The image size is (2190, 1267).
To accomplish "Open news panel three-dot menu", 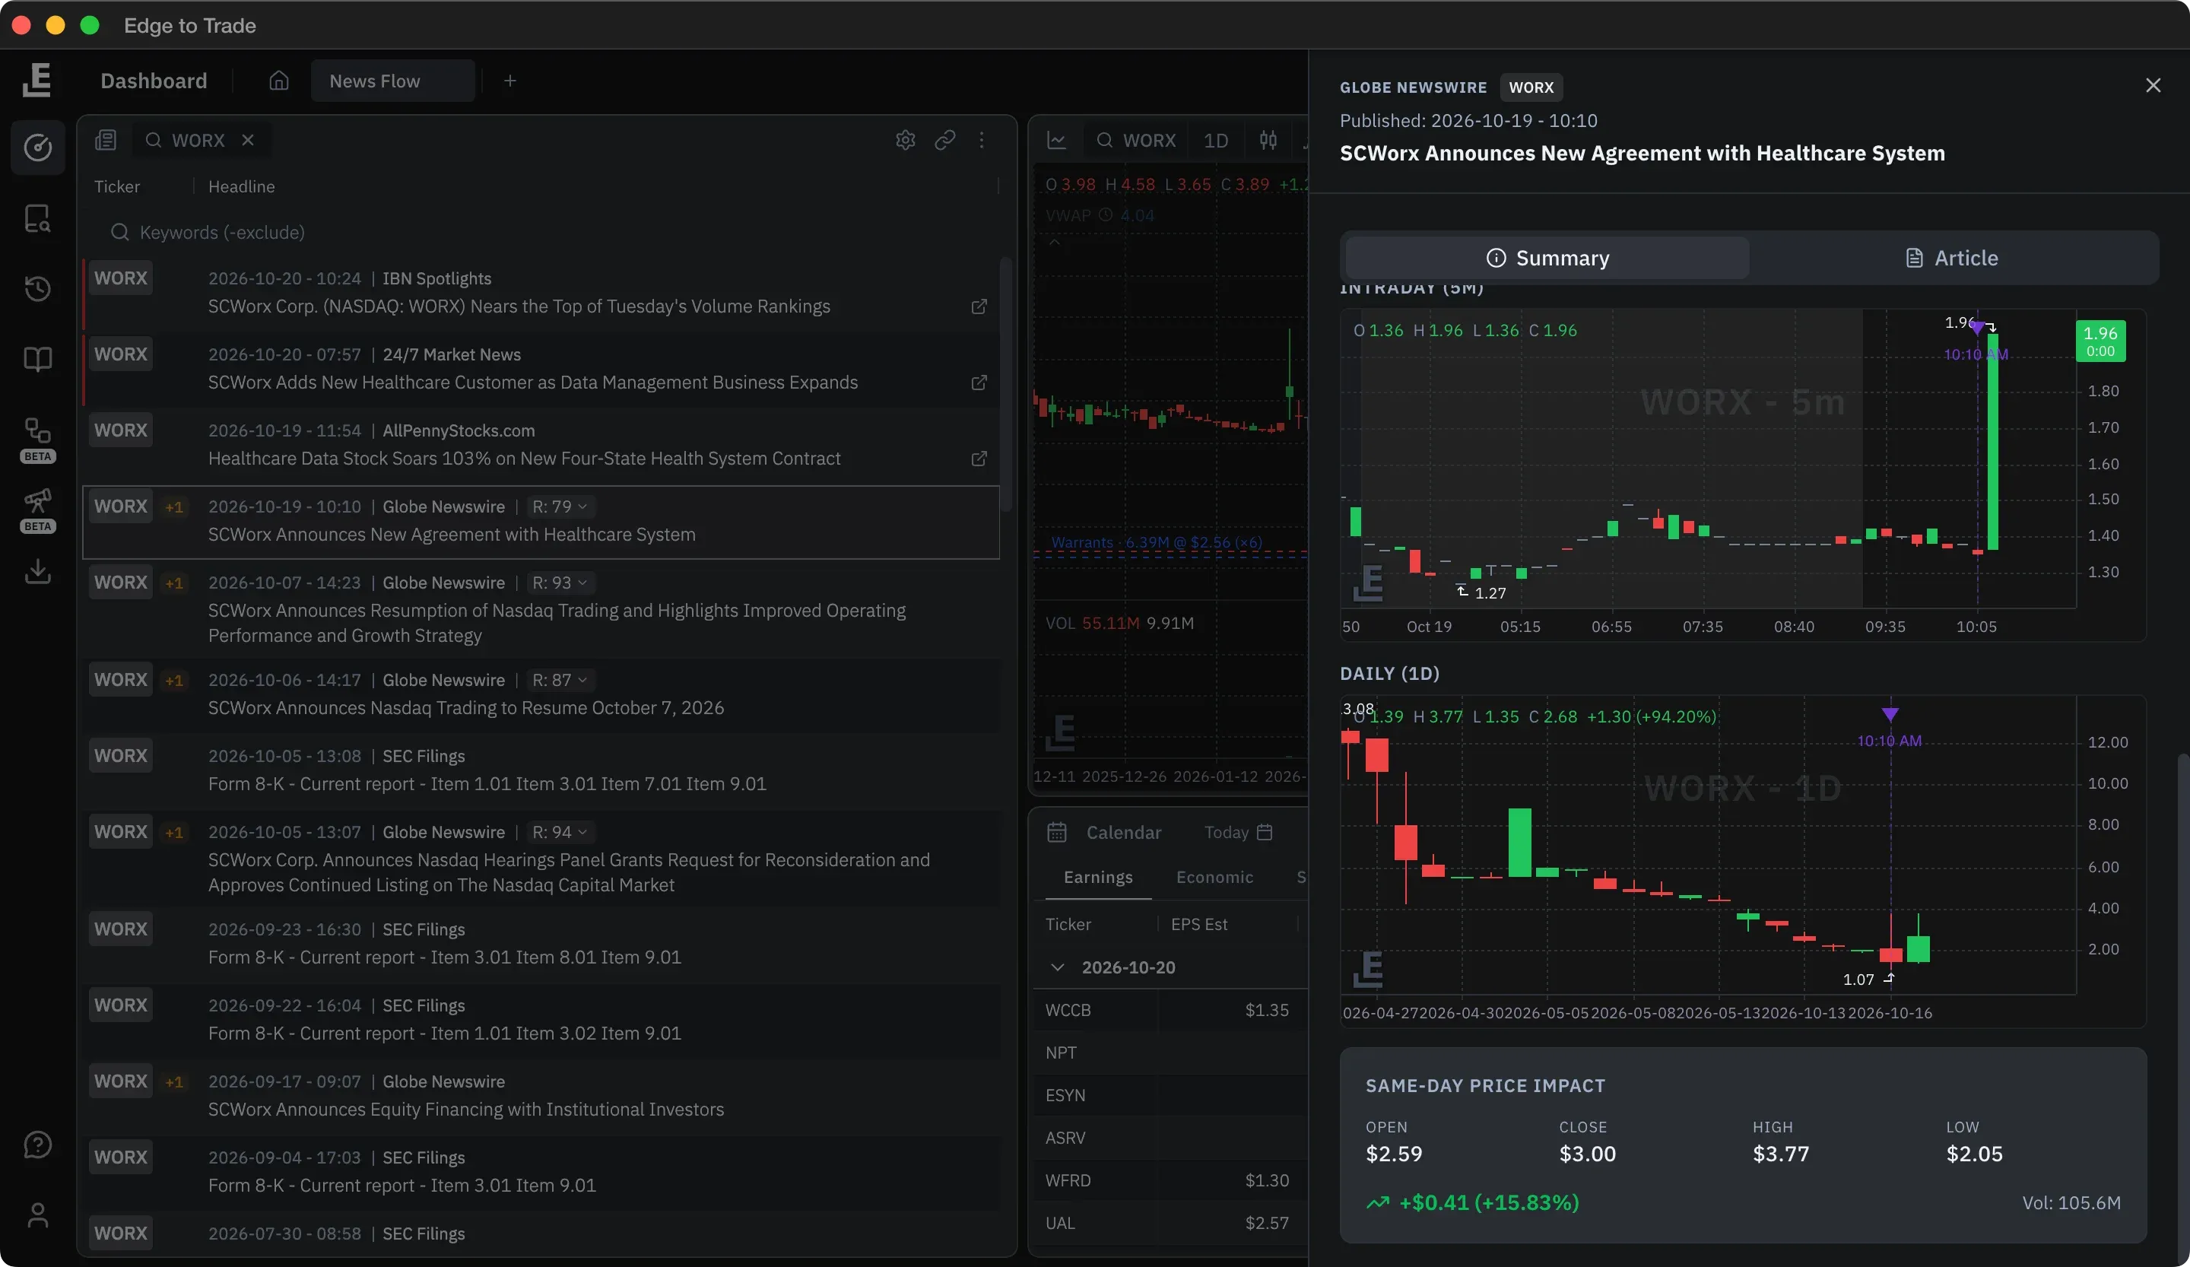I will pos(982,140).
